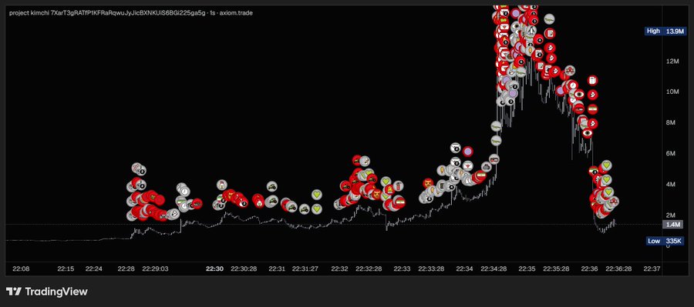Click the gray mushroom marker at far right
This screenshot has width=694, height=307.
(613, 202)
